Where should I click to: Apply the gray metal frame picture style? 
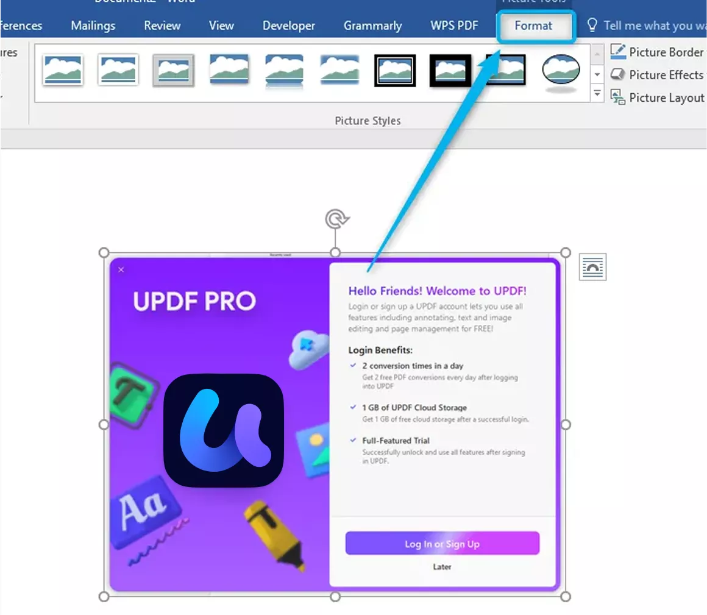[174, 70]
